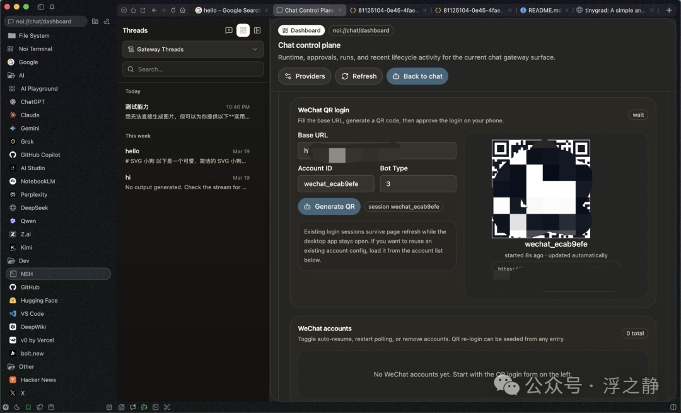Select the NSH item in Dev folder
Image resolution: width=681 pixels, height=413 pixels.
pyautogui.click(x=58, y=274)
